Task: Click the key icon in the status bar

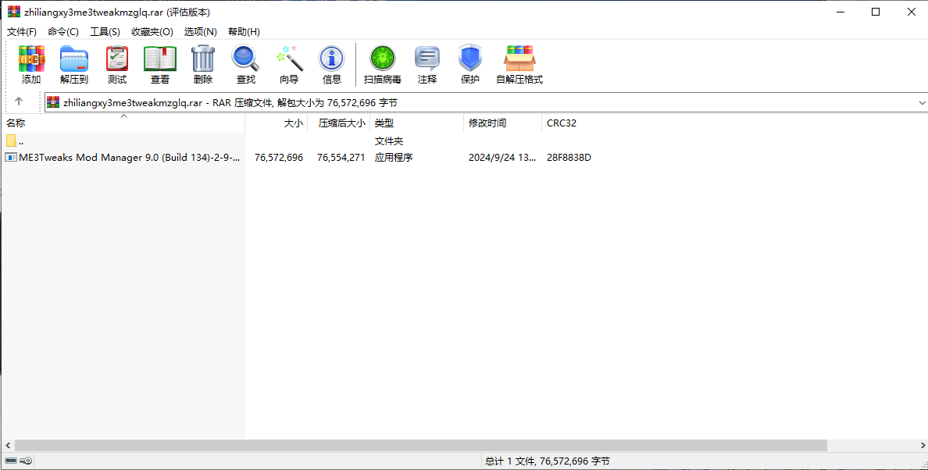Action: pyautogui.click(x=26, y=461)
